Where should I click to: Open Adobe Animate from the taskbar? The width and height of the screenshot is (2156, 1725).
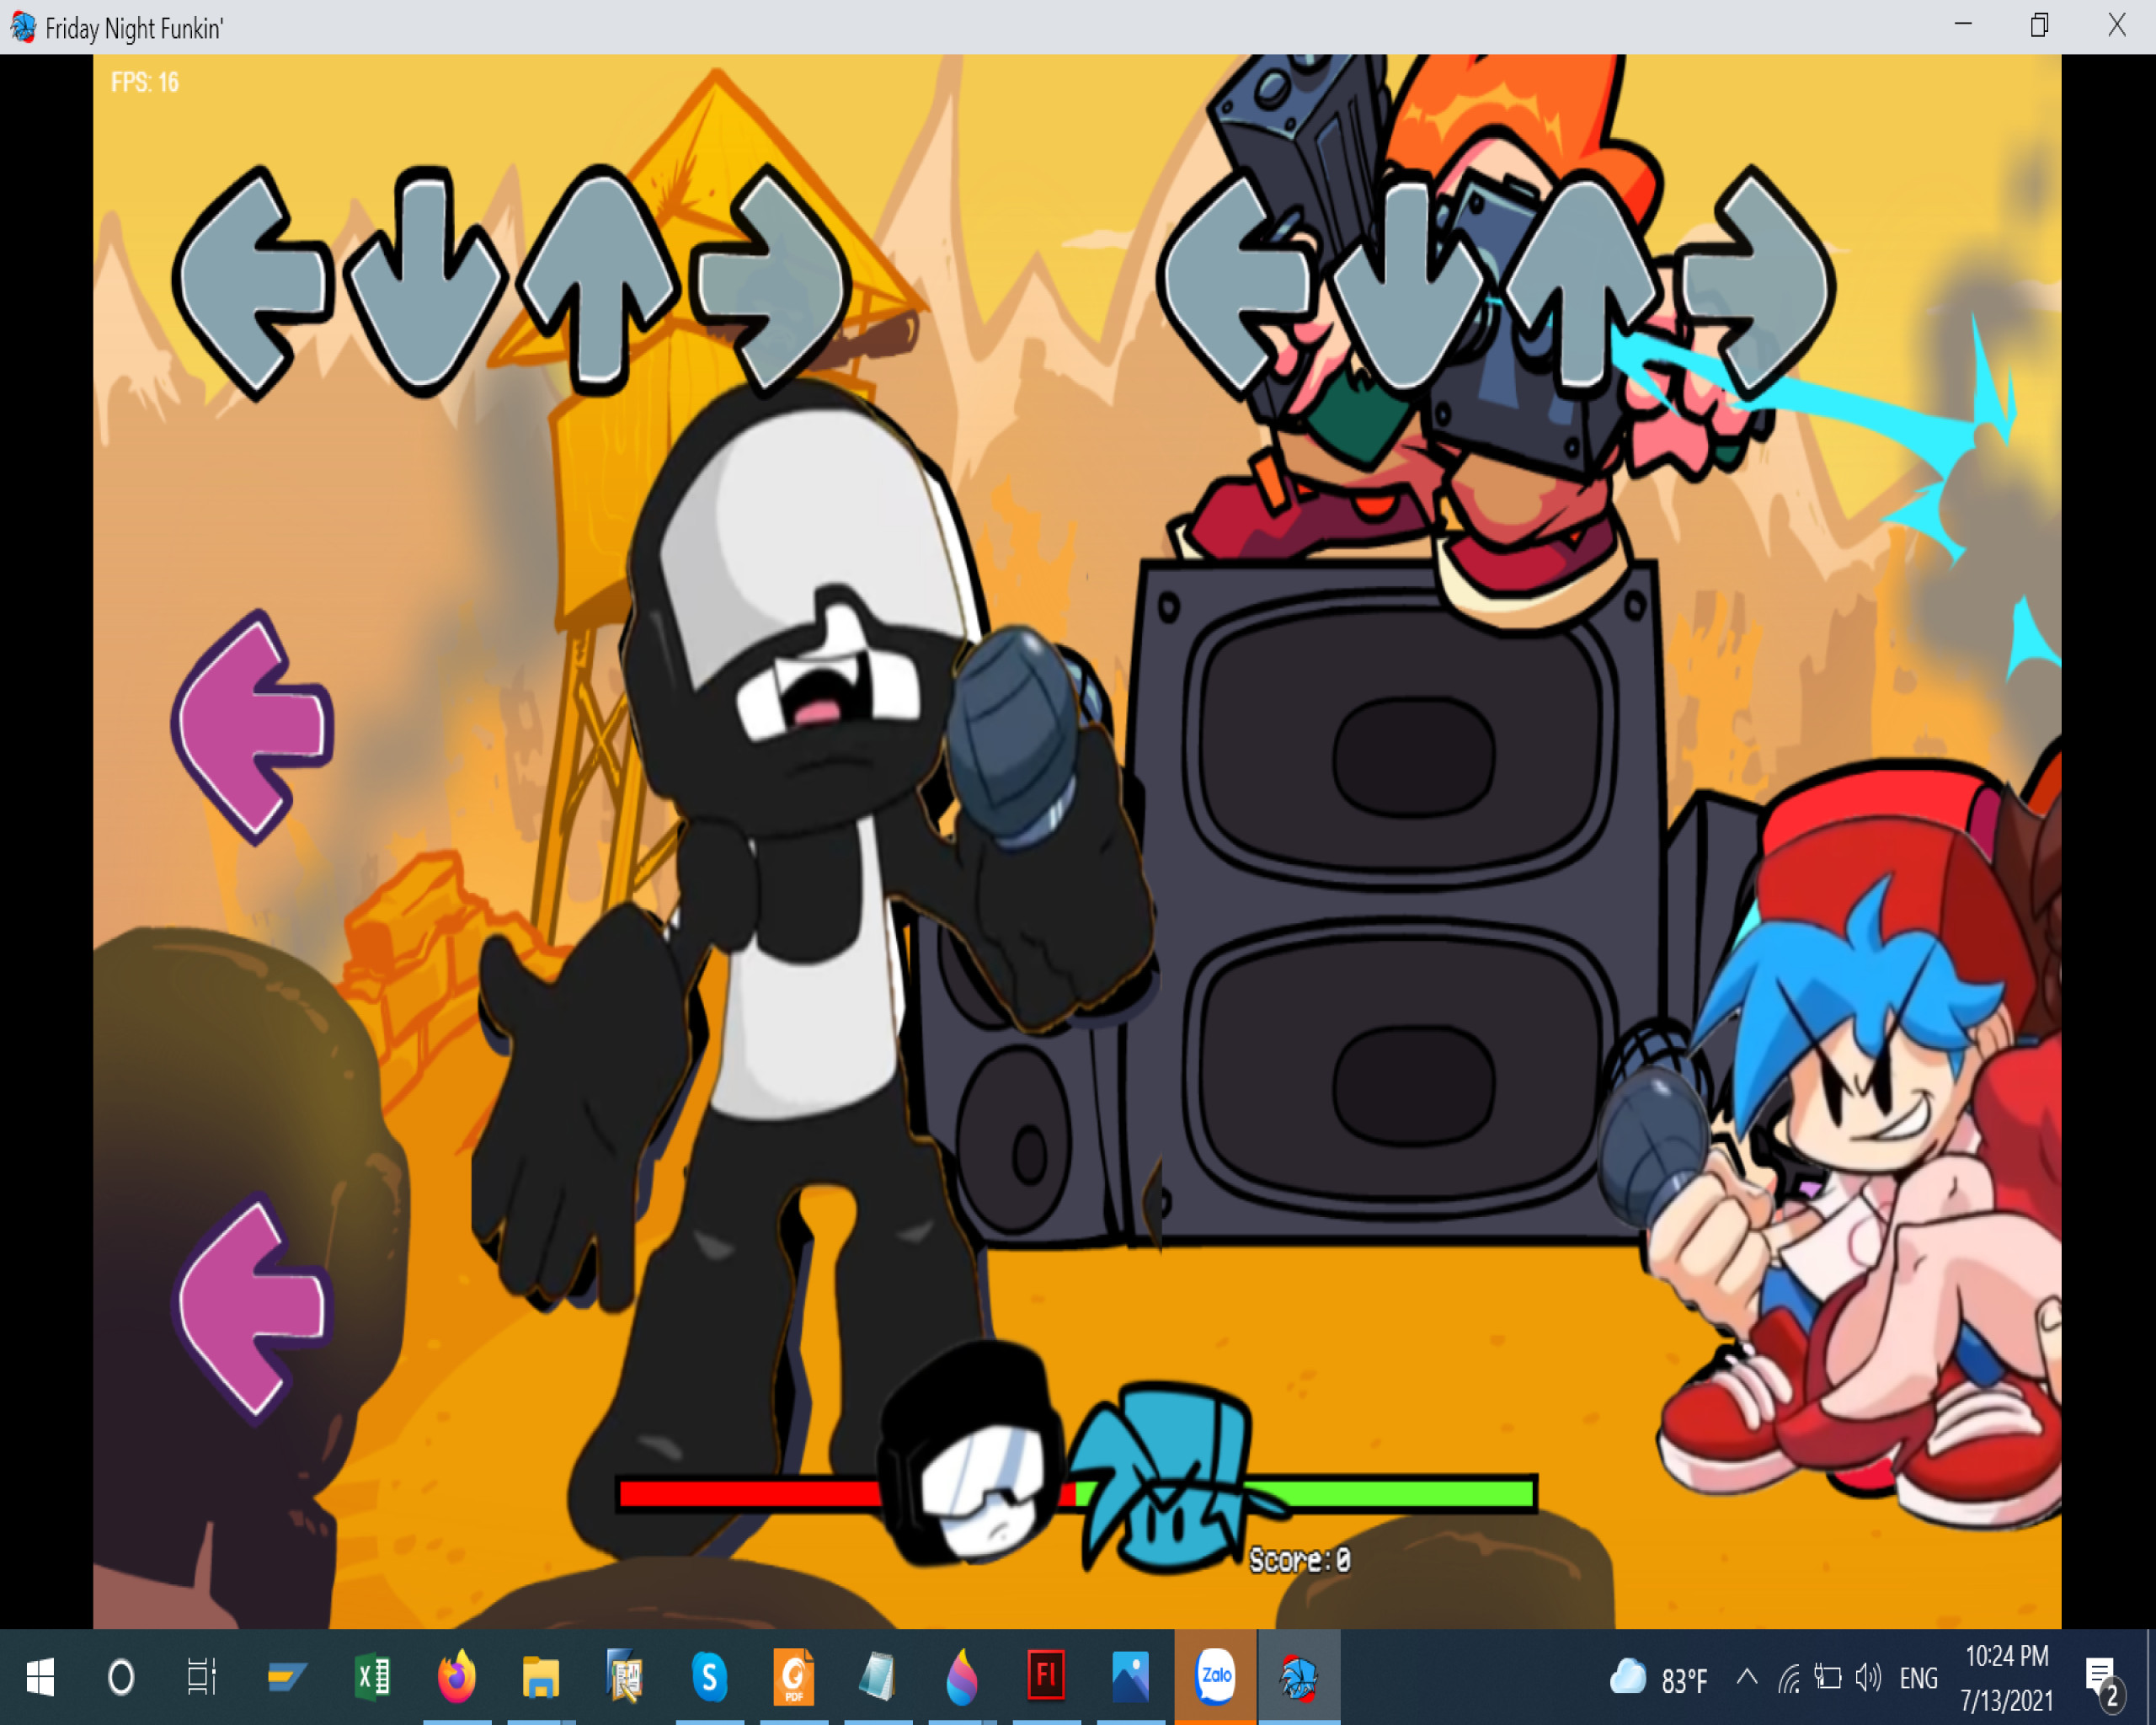point(1046,1678)
